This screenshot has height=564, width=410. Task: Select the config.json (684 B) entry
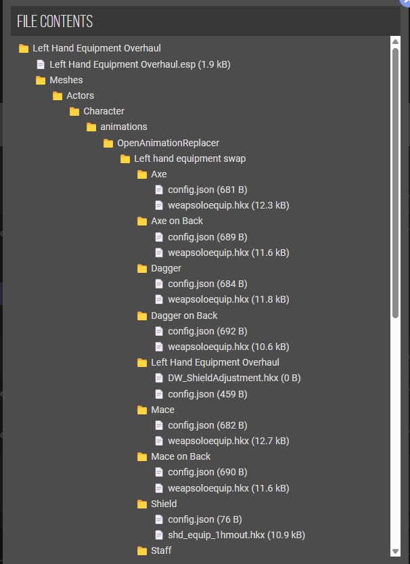pos(207,284)
